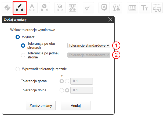
Task: Click the dimension text tool with letter A
Action: pyautogui.click(x=32, y=8)
